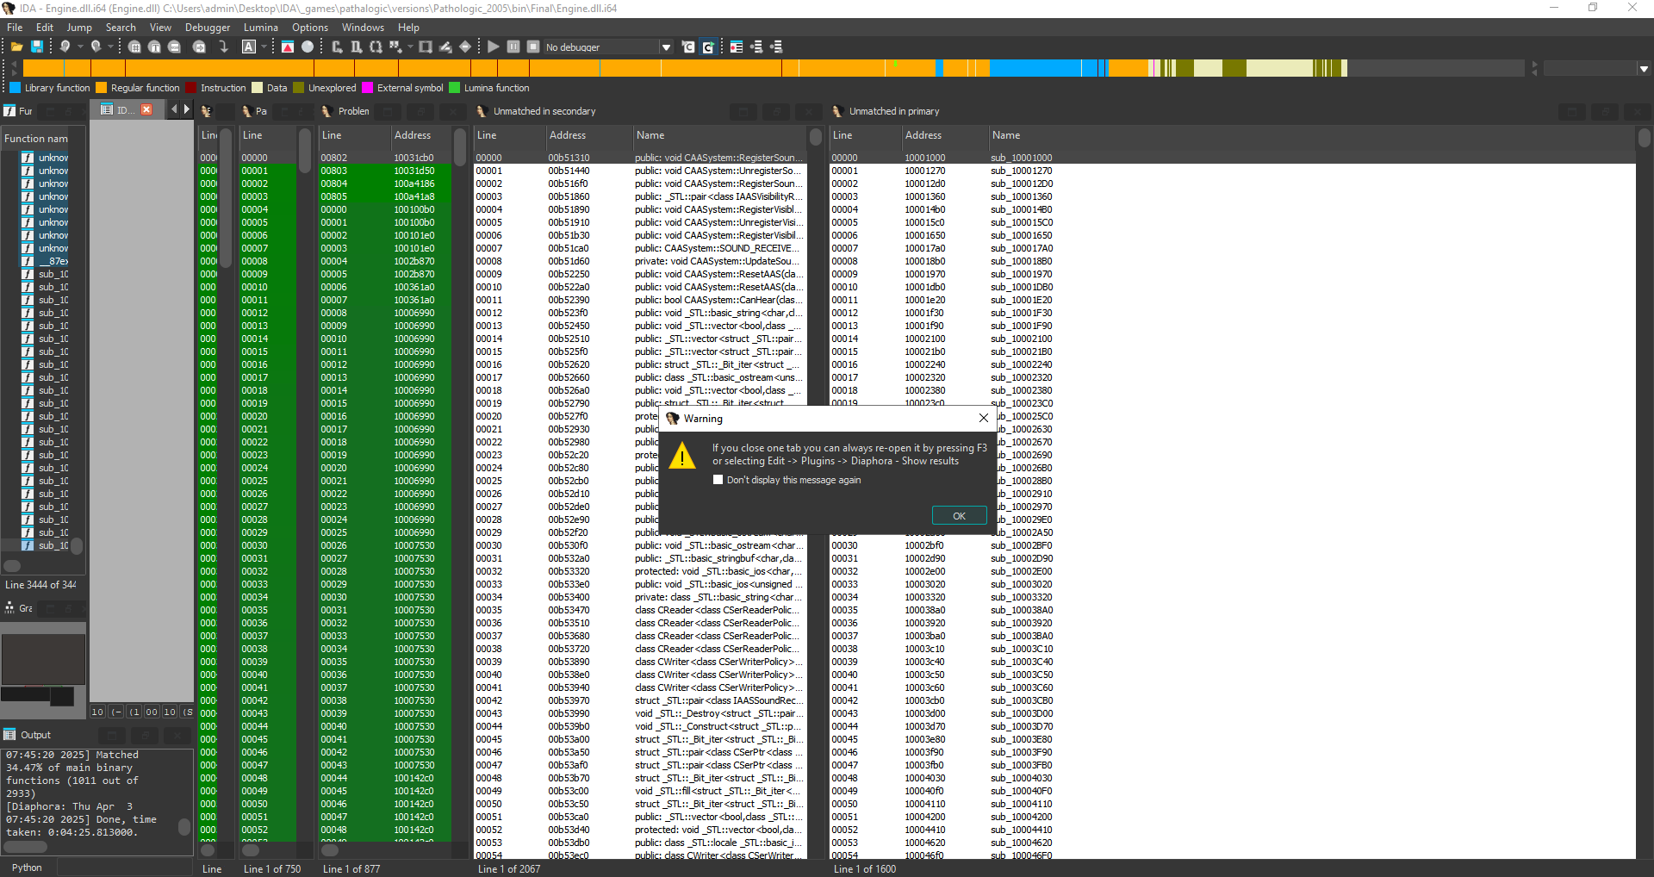
Task: Click the Functions window 'f' icon
Action: pos(9,110)
